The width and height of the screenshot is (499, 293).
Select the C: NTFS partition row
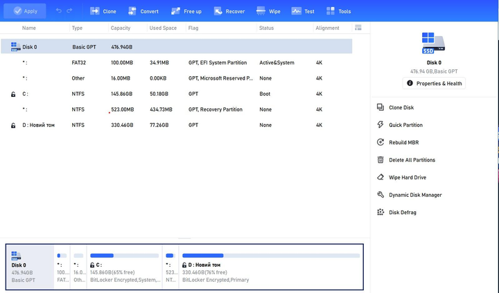tap(177, 94)
